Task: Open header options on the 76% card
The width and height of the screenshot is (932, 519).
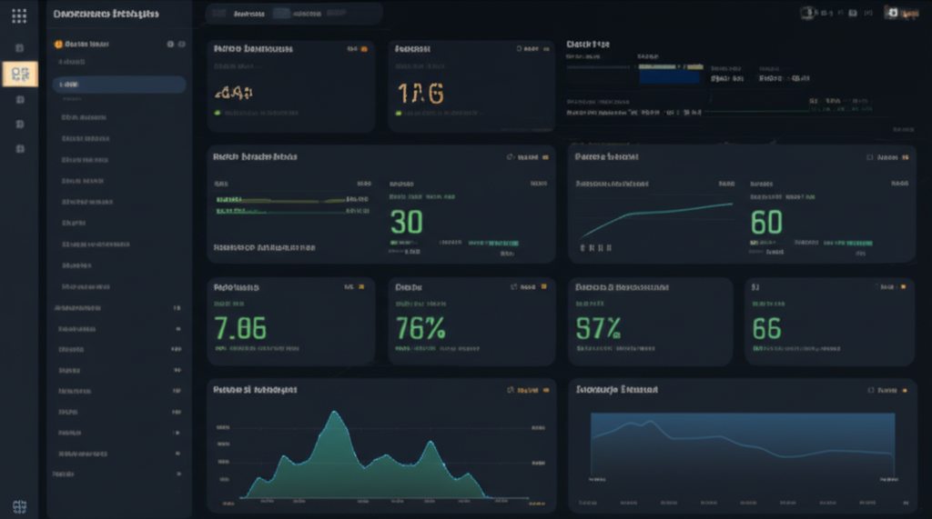Action: pos(543,286)
